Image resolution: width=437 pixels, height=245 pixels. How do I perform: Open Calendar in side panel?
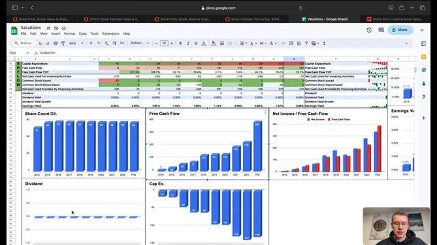[423, 44]
